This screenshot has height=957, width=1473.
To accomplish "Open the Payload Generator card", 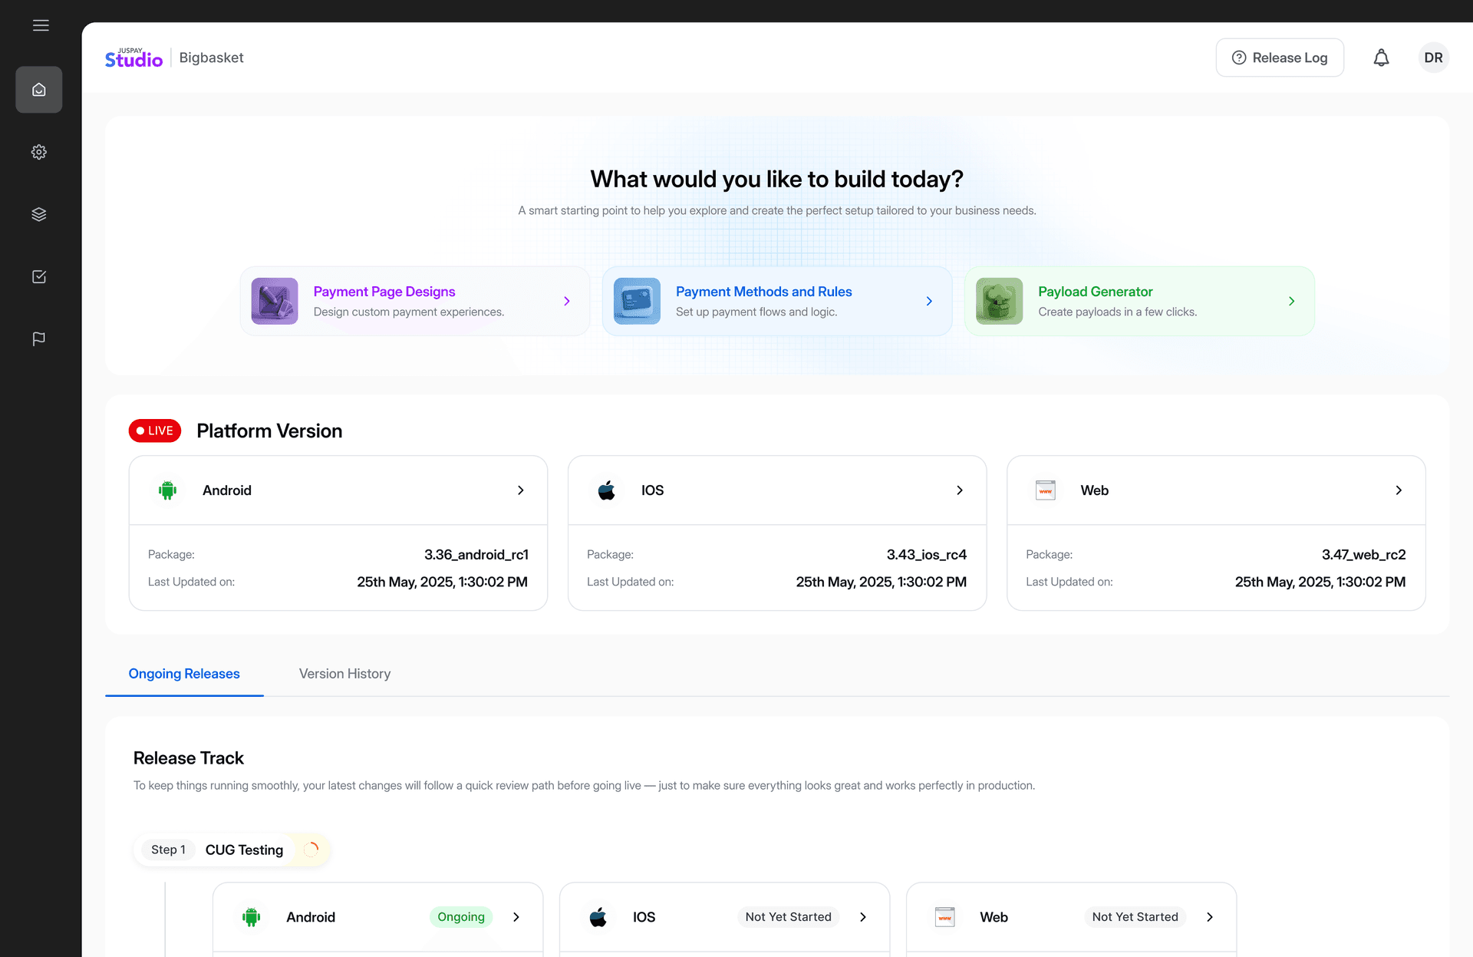I will pyautogui.click(x=1139, y=301).
